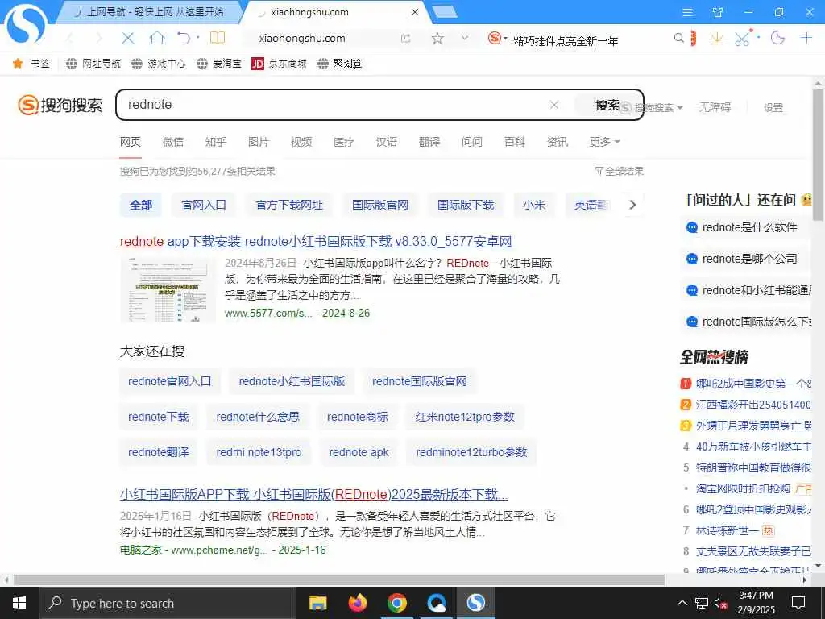The image size is (825, 619).
Task: Click the plus icon in the toolbar
Action: point(806,38)
